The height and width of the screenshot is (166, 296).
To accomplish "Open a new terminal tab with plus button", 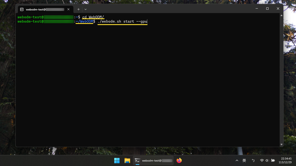I will (78, 9).
